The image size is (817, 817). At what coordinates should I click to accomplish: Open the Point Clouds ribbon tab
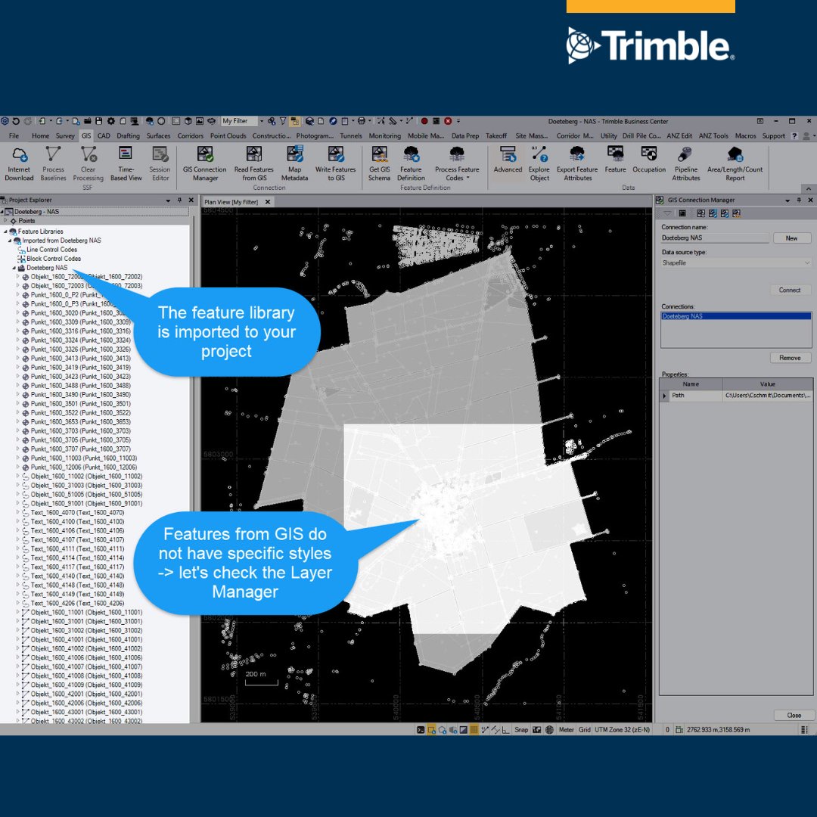point(228,136)
